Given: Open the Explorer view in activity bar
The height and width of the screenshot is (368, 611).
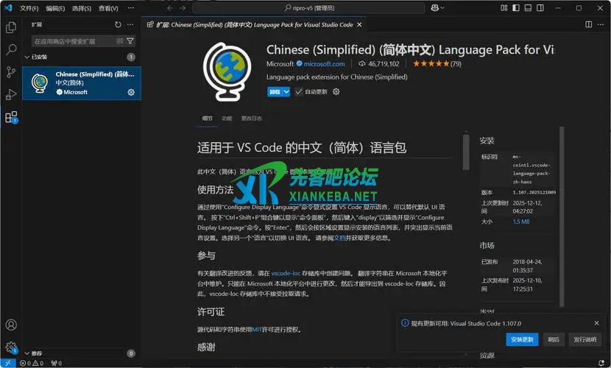Looking at the screenshot, I should coord(11,27).
